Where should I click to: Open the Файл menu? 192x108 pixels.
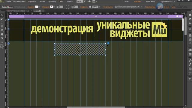click(9, 1)
